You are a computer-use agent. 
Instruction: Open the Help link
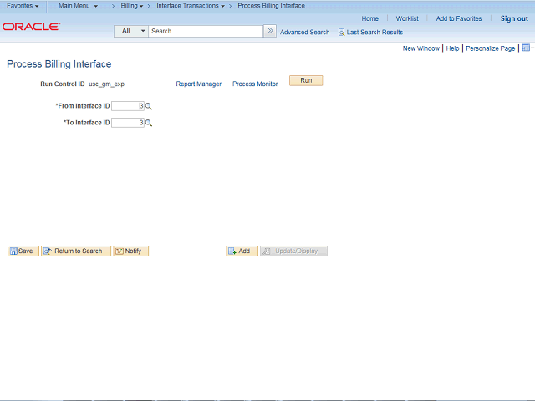(452, 48)
